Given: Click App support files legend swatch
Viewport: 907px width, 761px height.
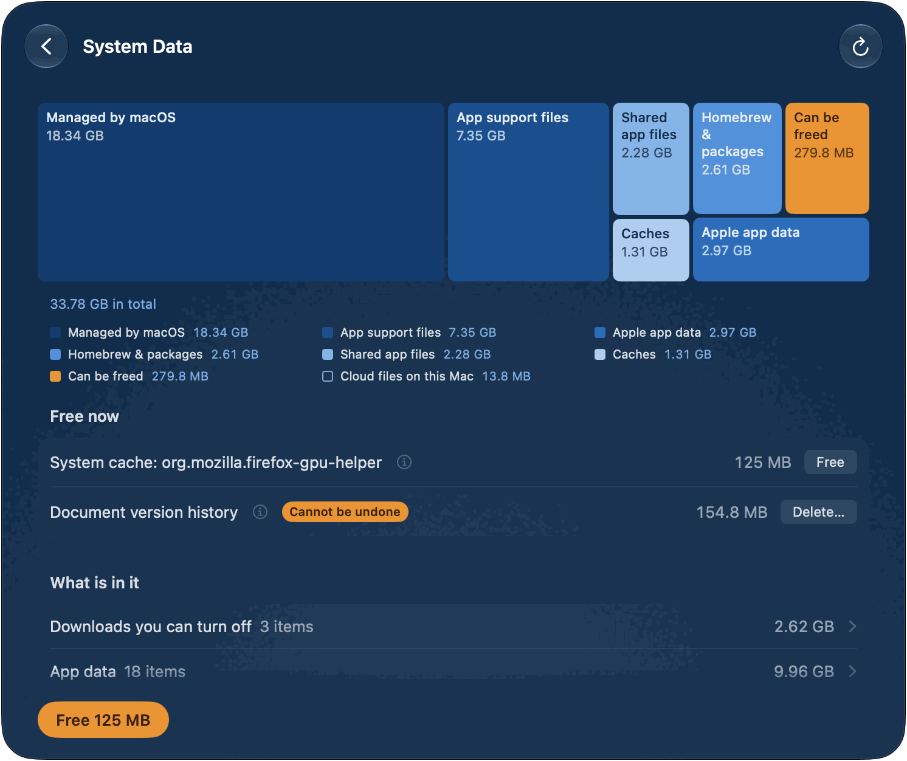Looking at the screenshot, I should tap(328, 332).
